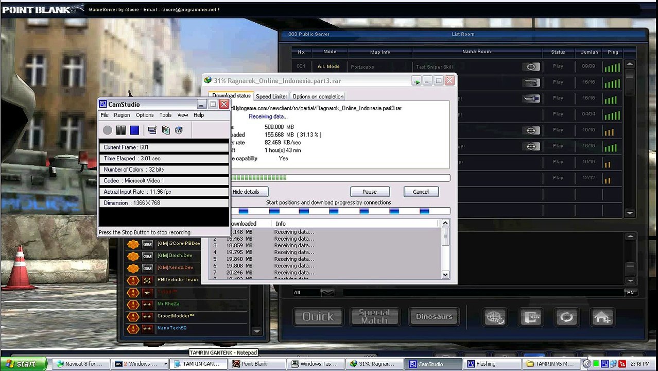658x371 pixels.
Task: Click the Quick join button in Point Blank
Action: [x=318, y=316]
